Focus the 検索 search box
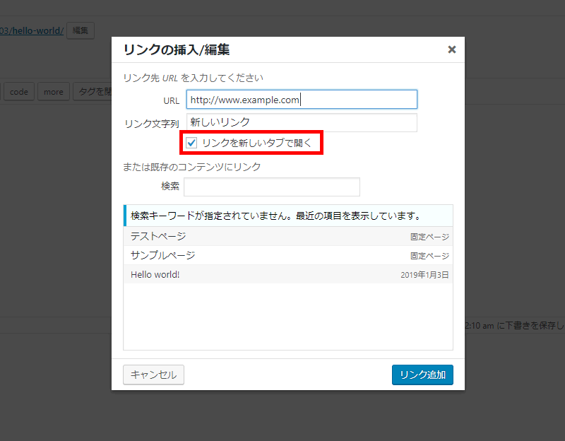Image resolution: width=565 pixels, height=441 pixels. coord(272,187)
